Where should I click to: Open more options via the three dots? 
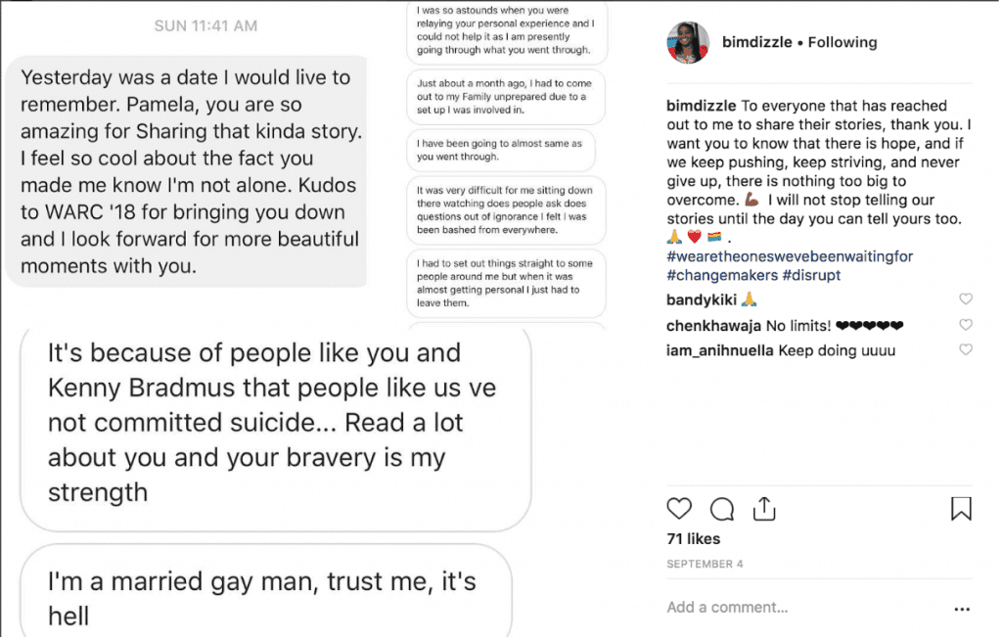(x=961, y=608)
